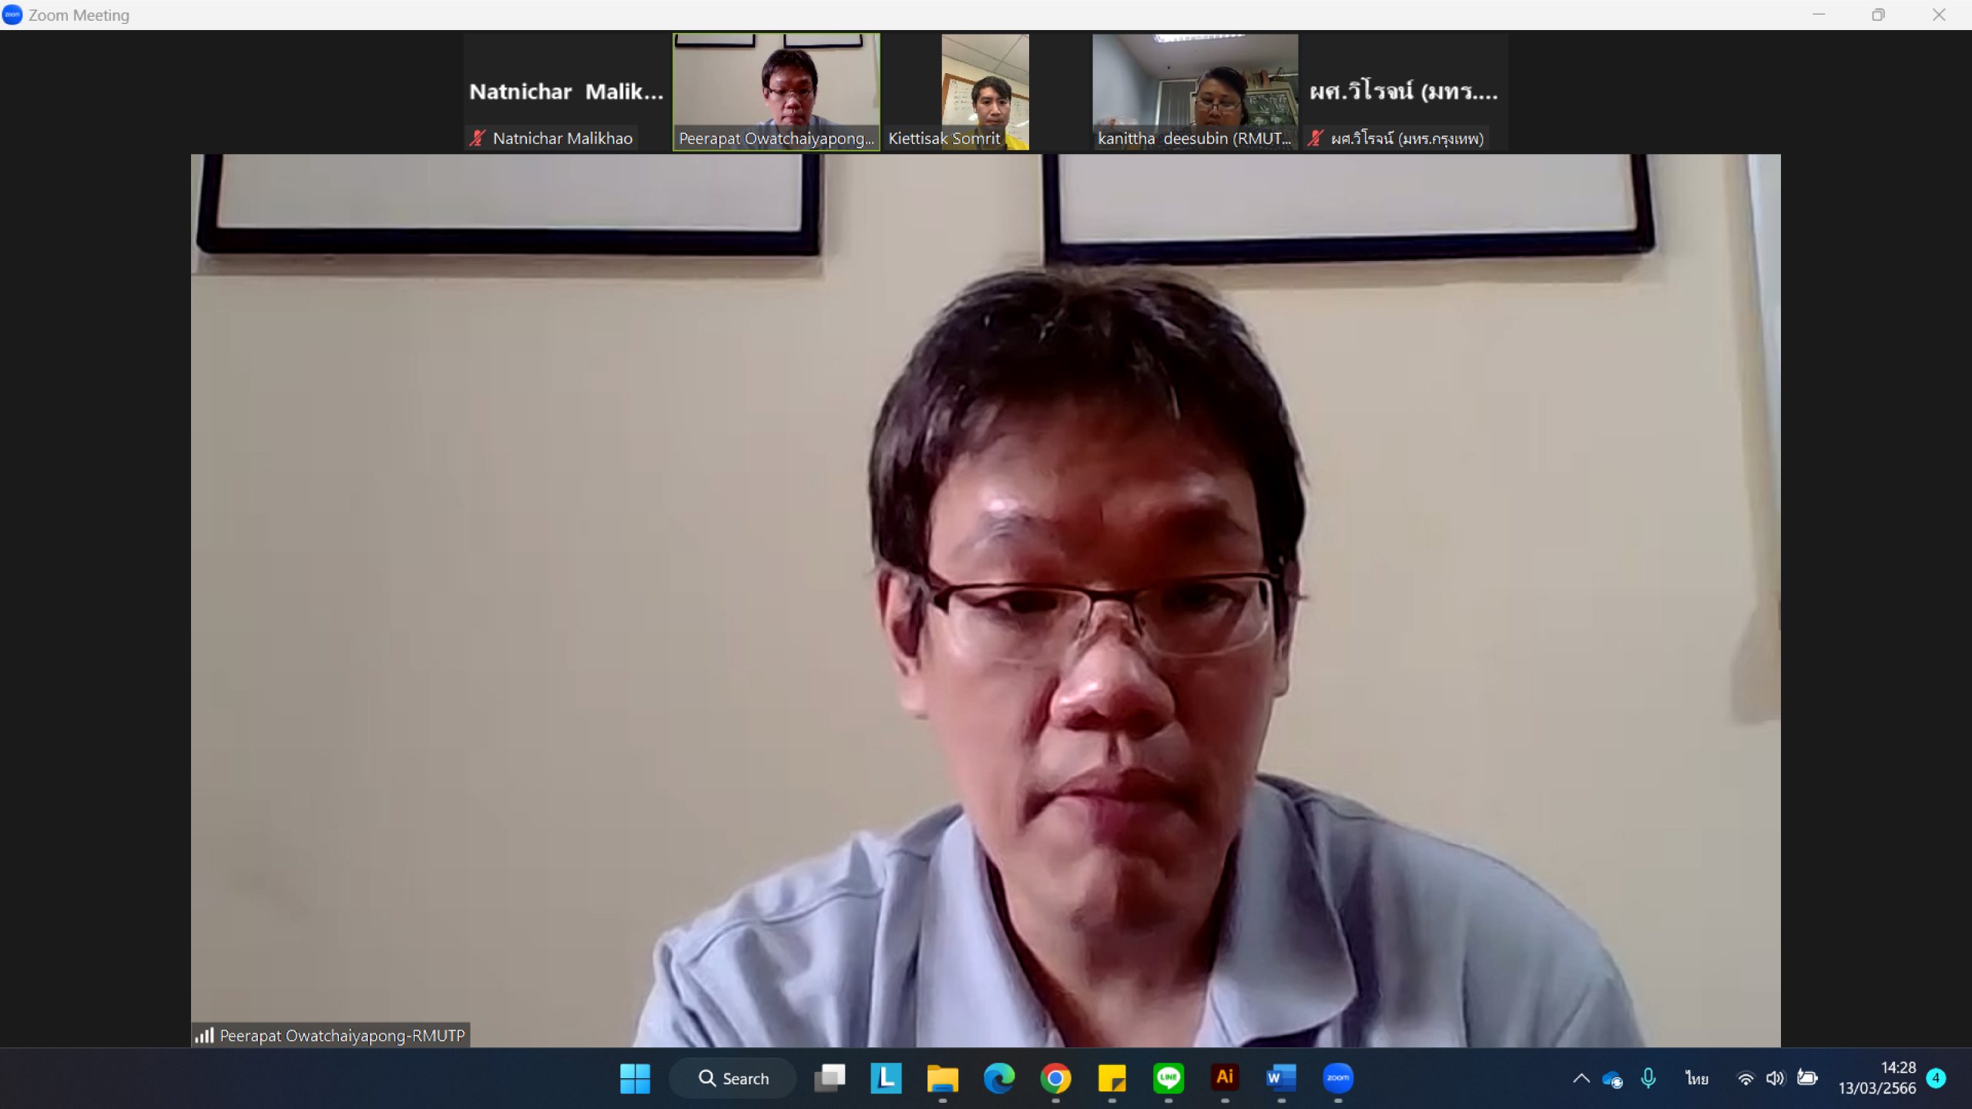This screenshot has height=1109, width=1972.
Task: Click ผศ.วิโรจน์'s muted microphone icon
Action: coord(1316,139)
